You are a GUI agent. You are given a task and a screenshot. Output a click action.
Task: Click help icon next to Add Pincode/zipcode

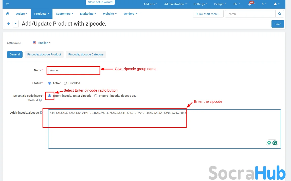(x=41, y=113)
